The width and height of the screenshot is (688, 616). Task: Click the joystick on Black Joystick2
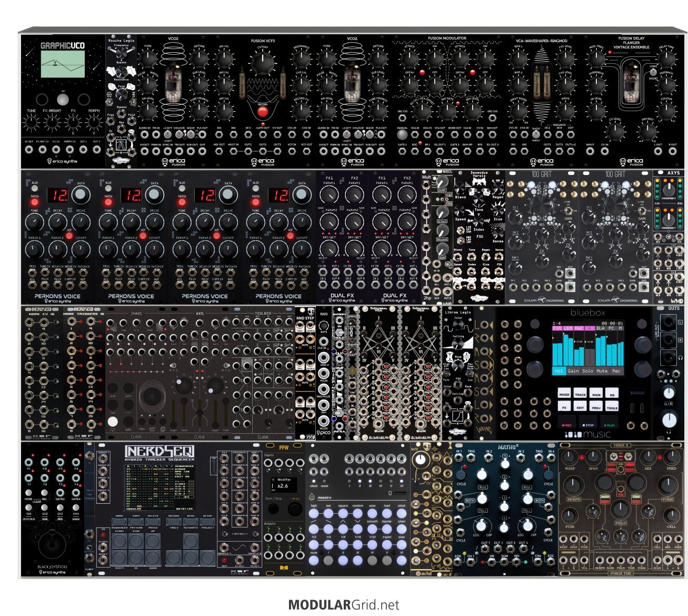click(x=52, y=545)
